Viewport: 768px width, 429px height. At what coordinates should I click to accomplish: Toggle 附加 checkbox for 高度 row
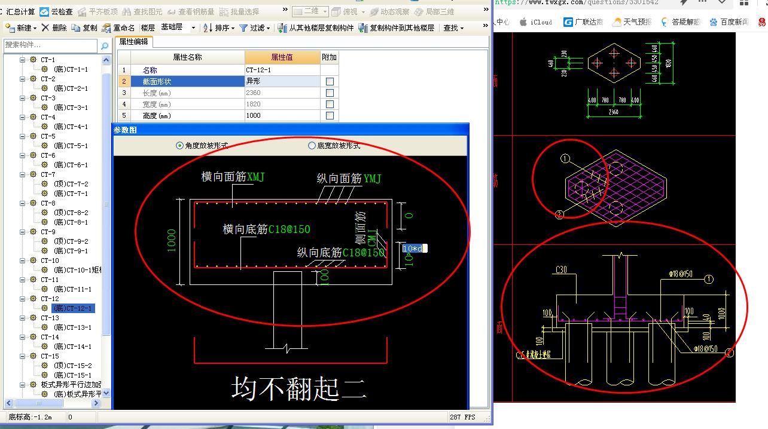tap(330, 115)
